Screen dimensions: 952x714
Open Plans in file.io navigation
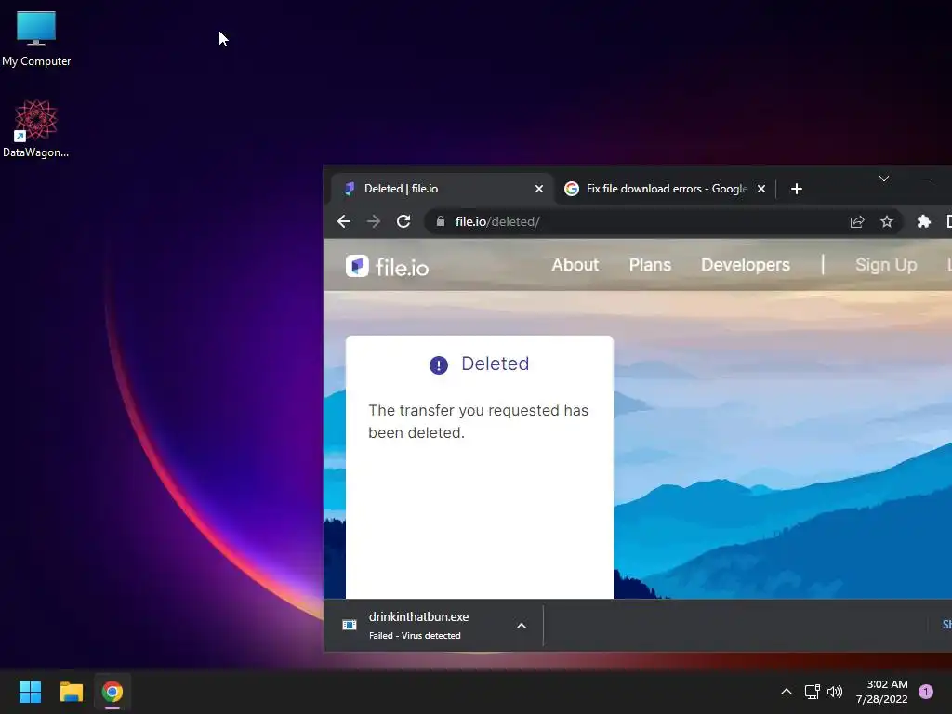click(x=650, y=265)
